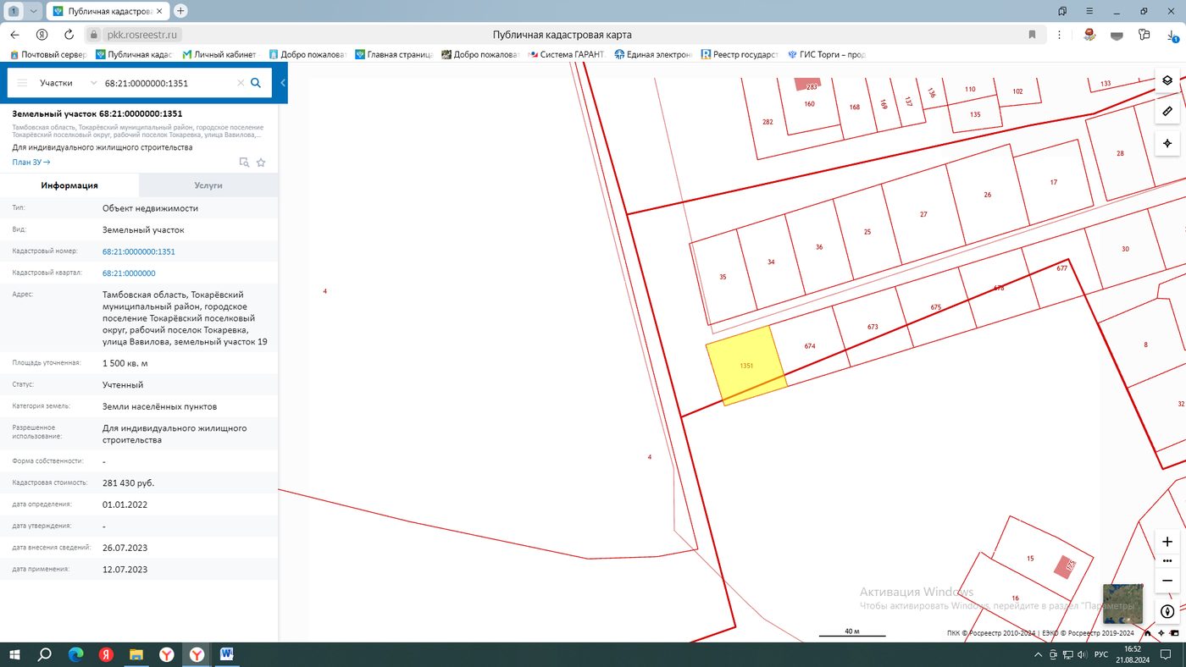Screen dimensions: 1186x667
Task: Click the cadastral value 281 430 руб.
Action: pos(129,482)
